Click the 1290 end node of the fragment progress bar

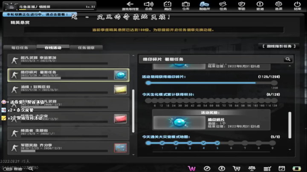coord(274,83)
